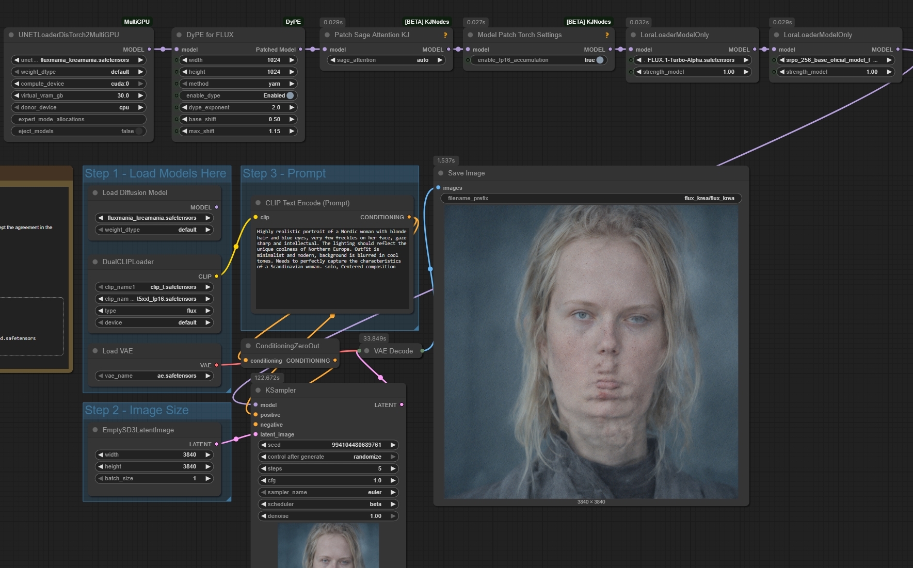
Task: Collapse the DyPE for FLUX node dot
Action: pyautogui.click(x=179, y=35)
